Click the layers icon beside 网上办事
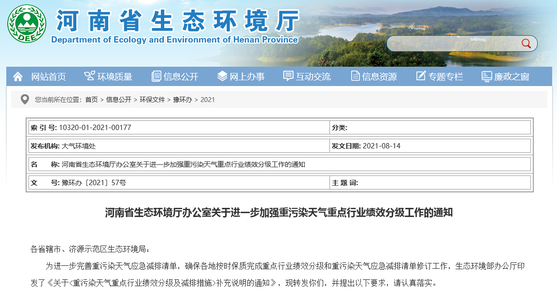 click(x=222, y=76)
